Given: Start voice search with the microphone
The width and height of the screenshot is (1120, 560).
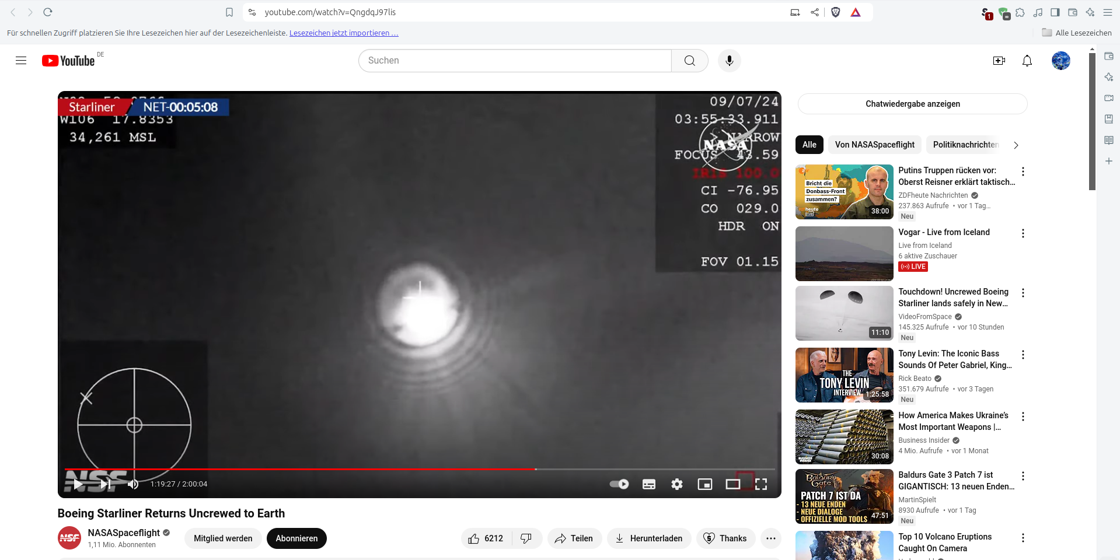Looking at the screenshot, I should coord(730,61).
